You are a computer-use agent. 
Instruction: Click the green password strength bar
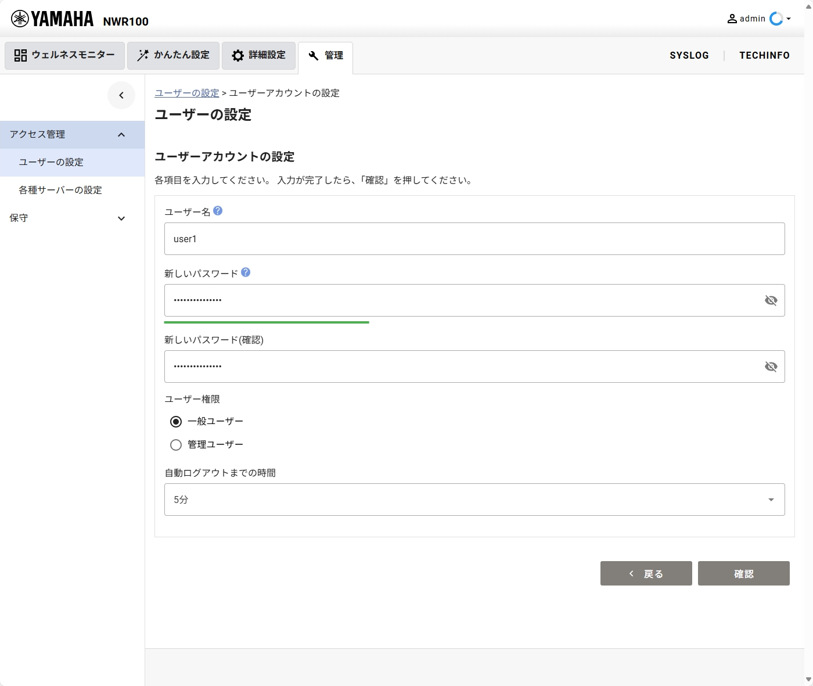[x=267, y=322]
